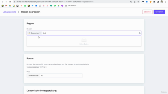Open the Google Translate page icon

131,2
